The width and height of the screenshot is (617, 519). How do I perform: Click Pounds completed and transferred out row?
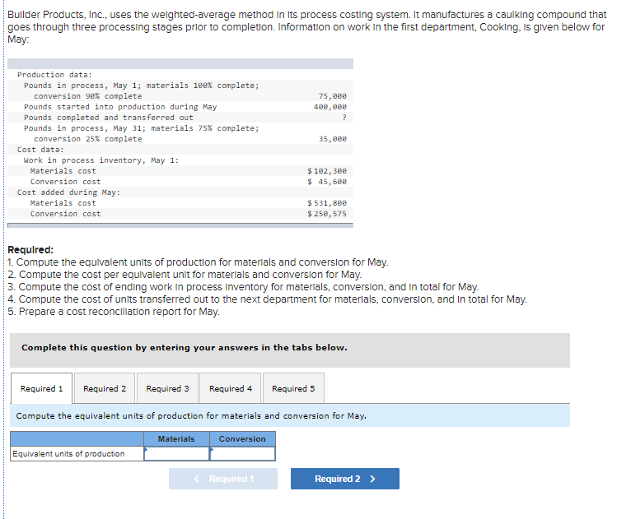tap(180, 117)
